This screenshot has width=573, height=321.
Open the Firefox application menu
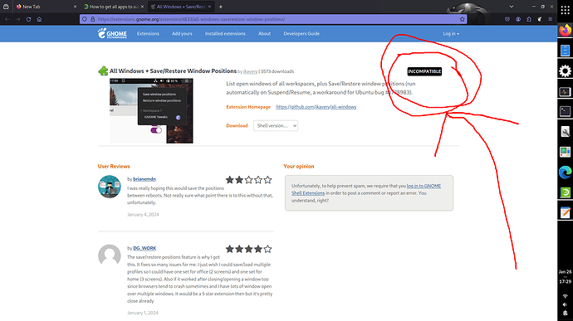click(x=550, y=19)
